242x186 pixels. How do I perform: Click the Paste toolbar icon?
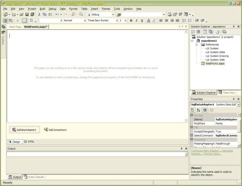(x=50, y=14)
